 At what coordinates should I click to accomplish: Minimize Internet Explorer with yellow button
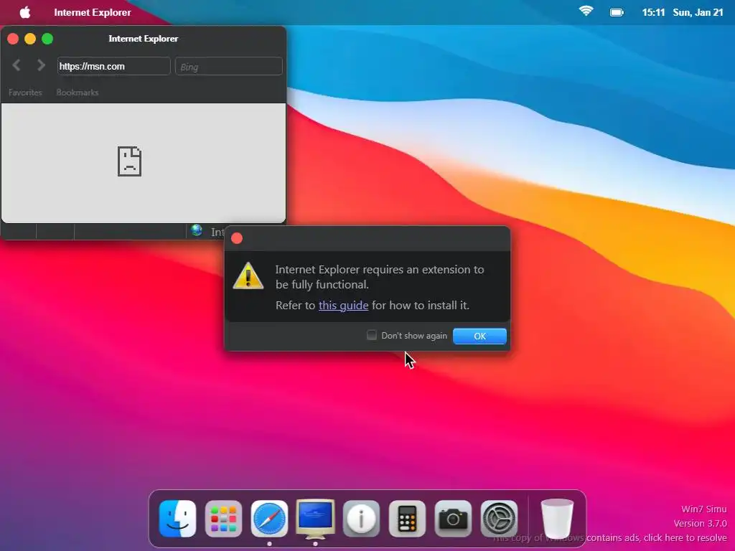click(30, 39)
